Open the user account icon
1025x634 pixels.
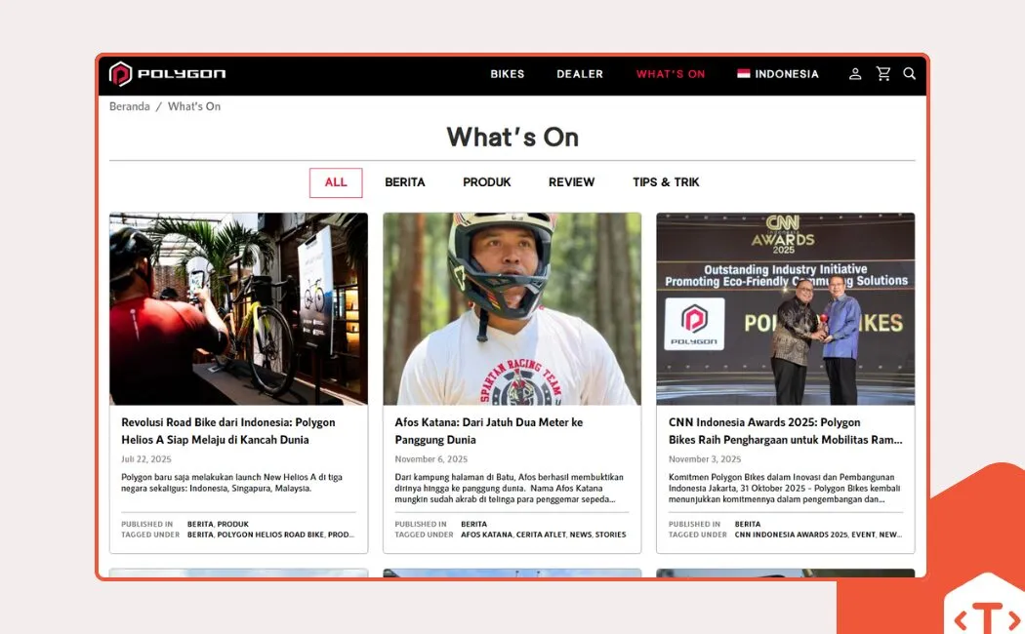(855, 73)
